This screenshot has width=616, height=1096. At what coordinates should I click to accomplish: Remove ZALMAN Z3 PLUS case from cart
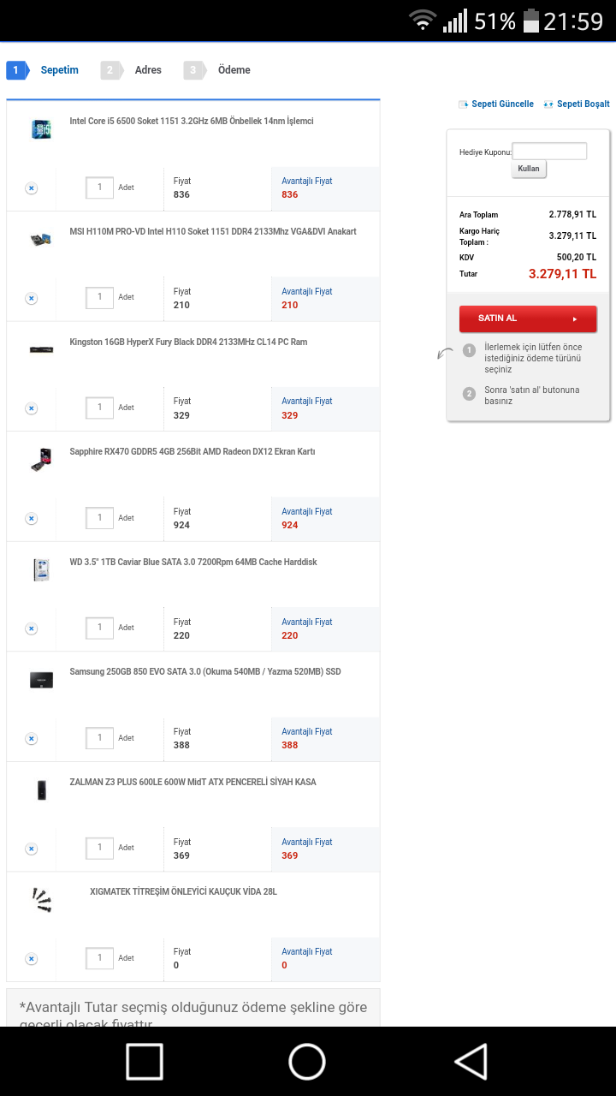[31, 849]
